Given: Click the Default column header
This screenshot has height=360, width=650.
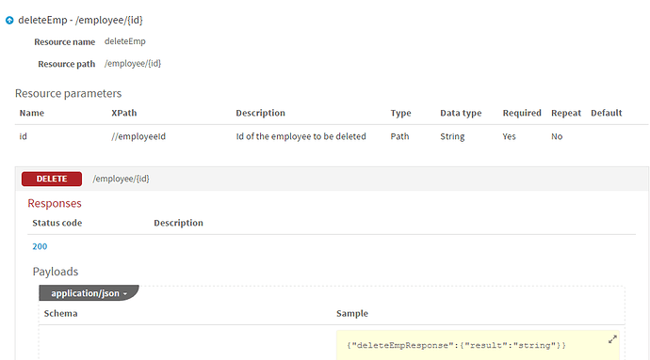Looking at the screenshot, I should tap(607, 113).
